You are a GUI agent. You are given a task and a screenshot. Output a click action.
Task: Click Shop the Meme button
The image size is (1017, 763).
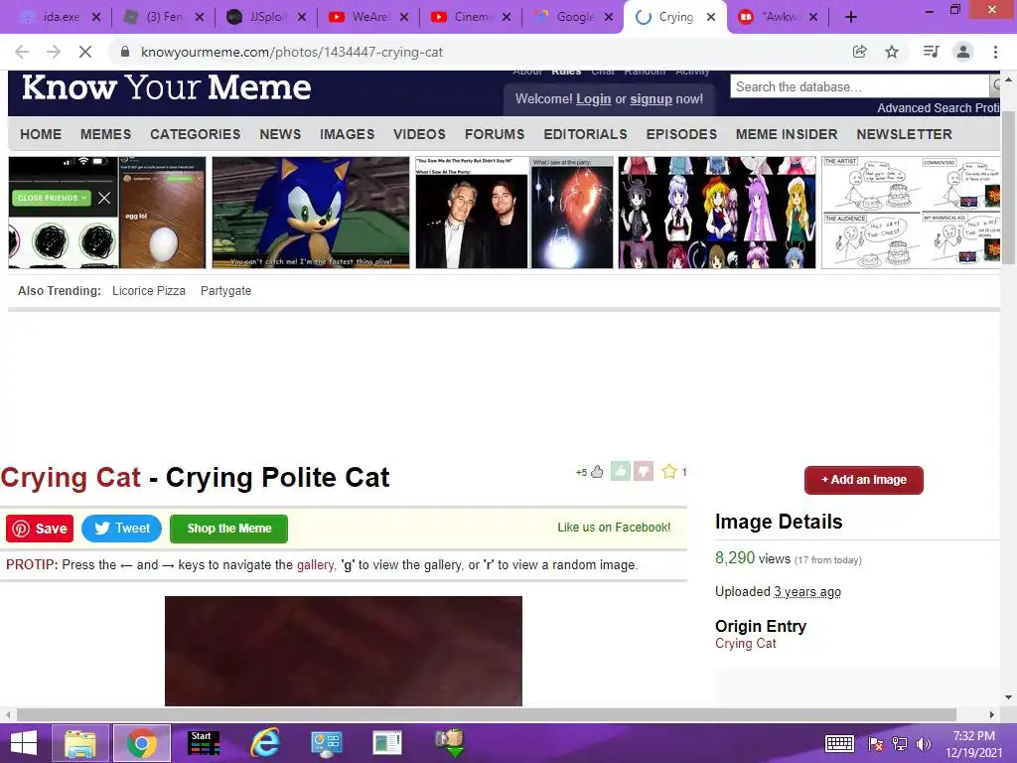(229, 529)
